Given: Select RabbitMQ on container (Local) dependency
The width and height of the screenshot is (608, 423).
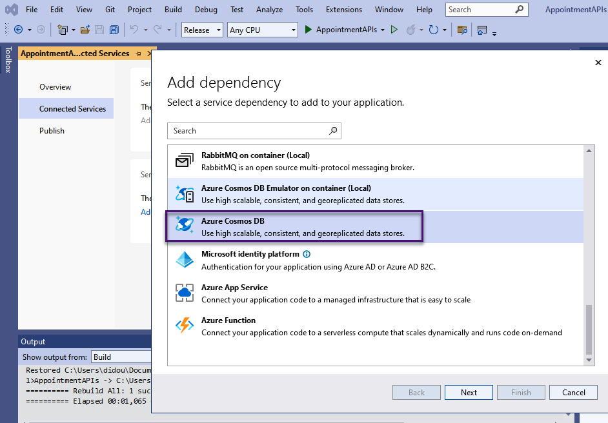Looking at the screenshot, I should point(376,161).
